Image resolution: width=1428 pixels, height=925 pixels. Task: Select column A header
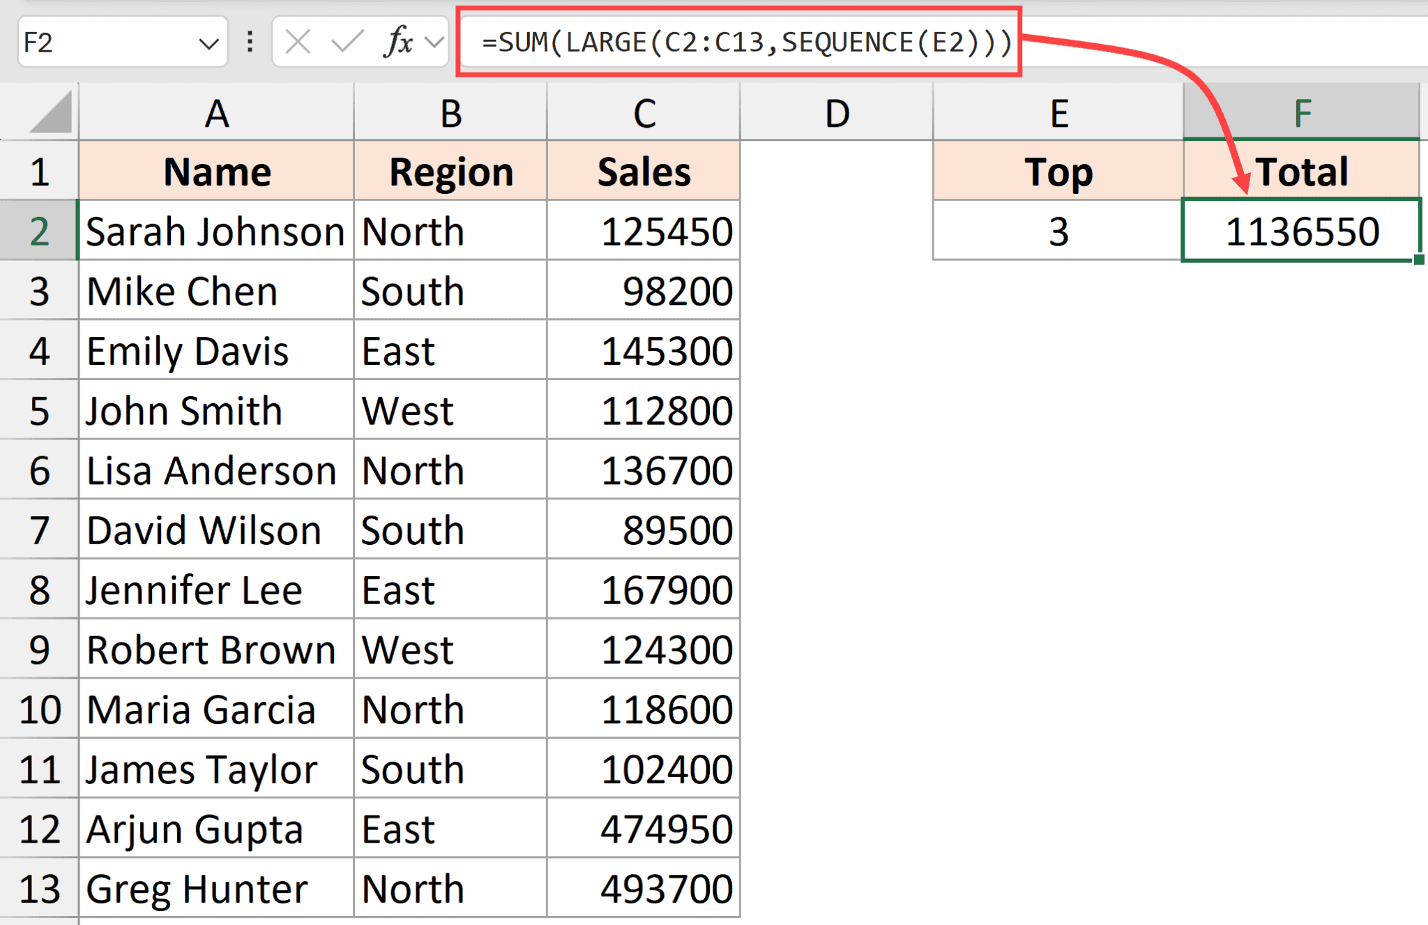point(217,112)
